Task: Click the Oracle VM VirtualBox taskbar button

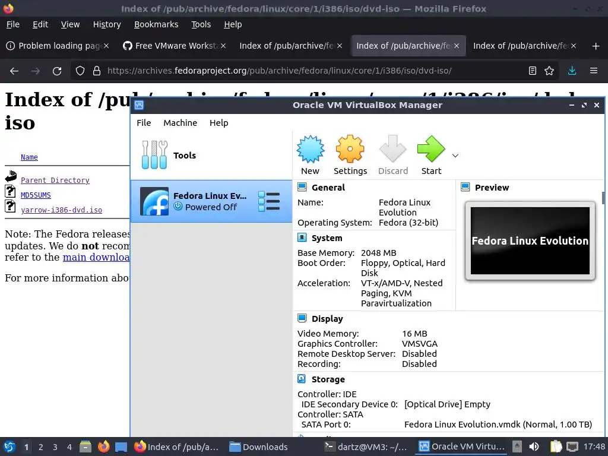Action: tap(462, 446)
